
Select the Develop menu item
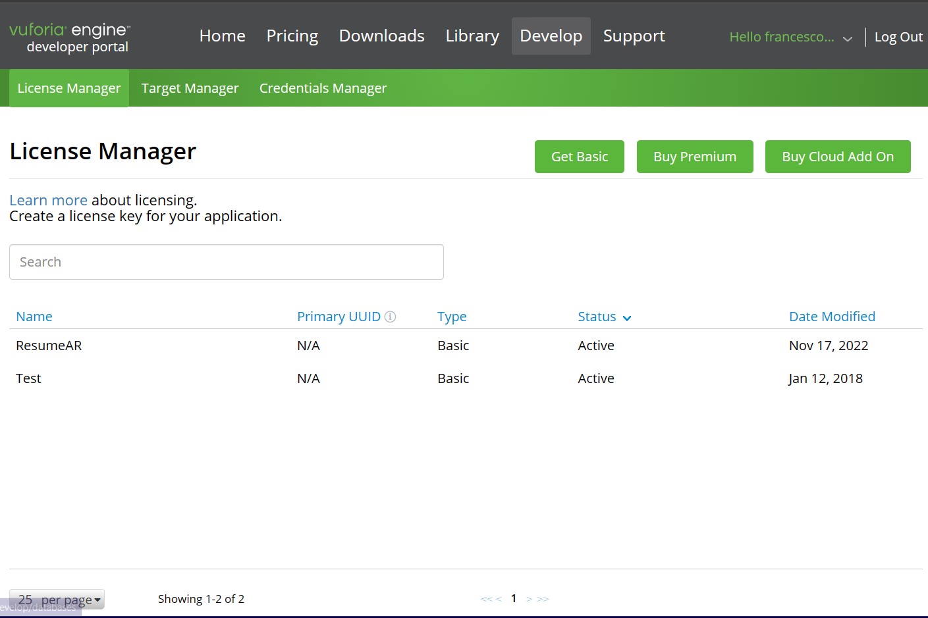[551, 36]
